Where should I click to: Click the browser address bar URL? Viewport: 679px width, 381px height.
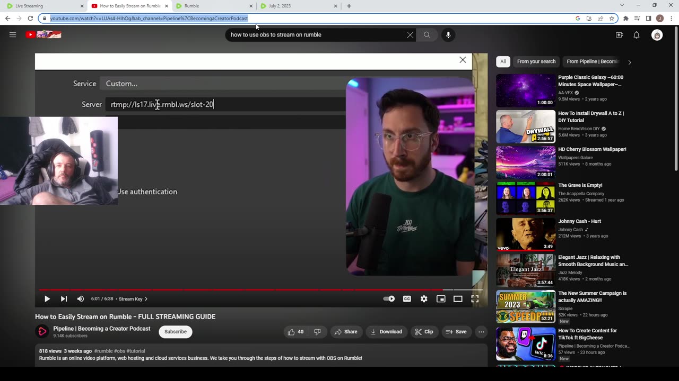[149, 19]
